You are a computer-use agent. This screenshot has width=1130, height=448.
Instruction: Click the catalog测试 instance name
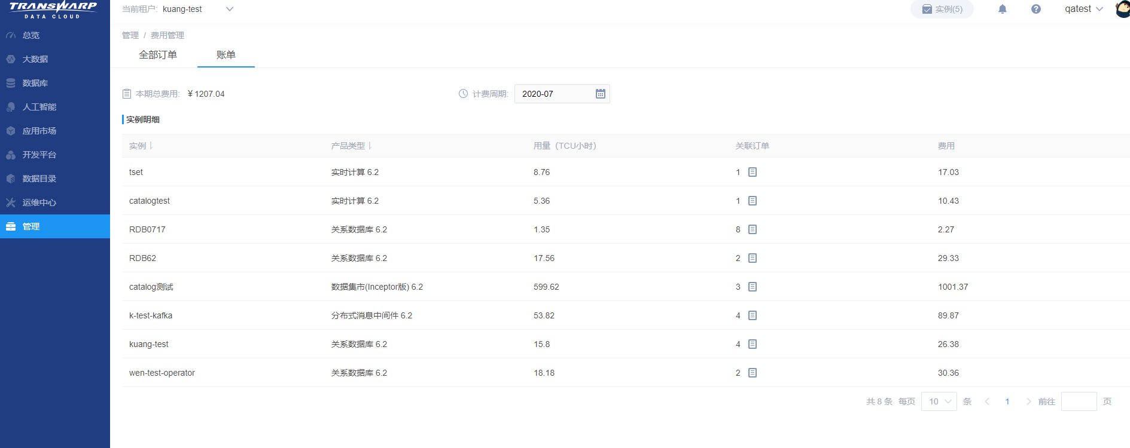[151, 287]
